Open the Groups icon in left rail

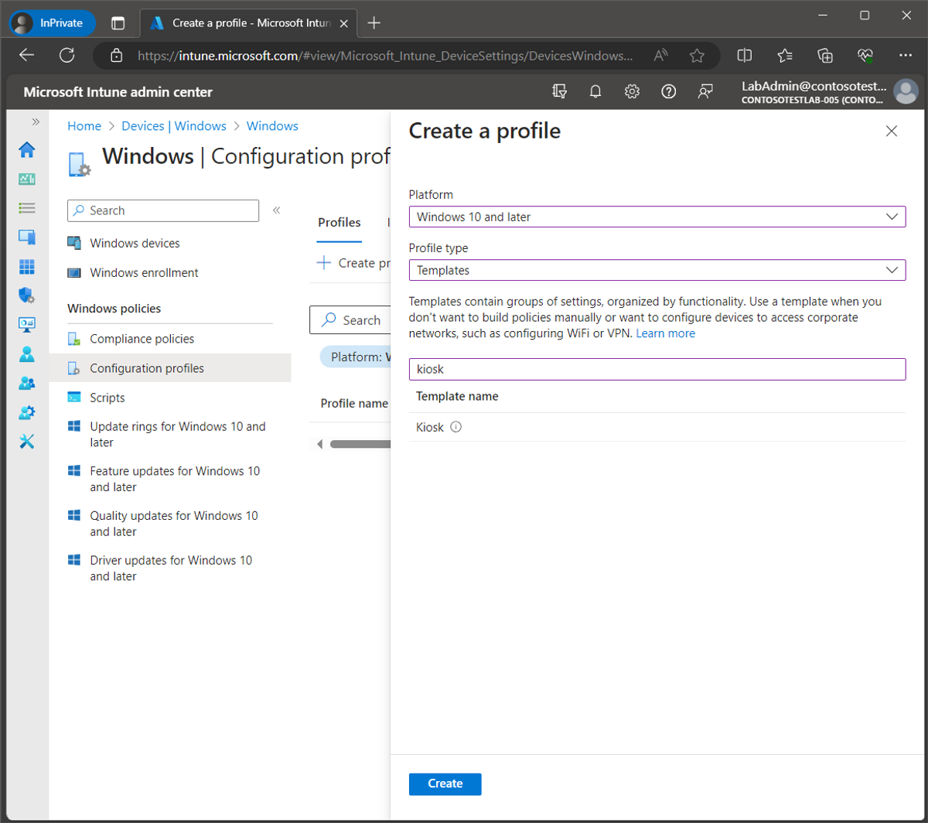coord(27,384)
